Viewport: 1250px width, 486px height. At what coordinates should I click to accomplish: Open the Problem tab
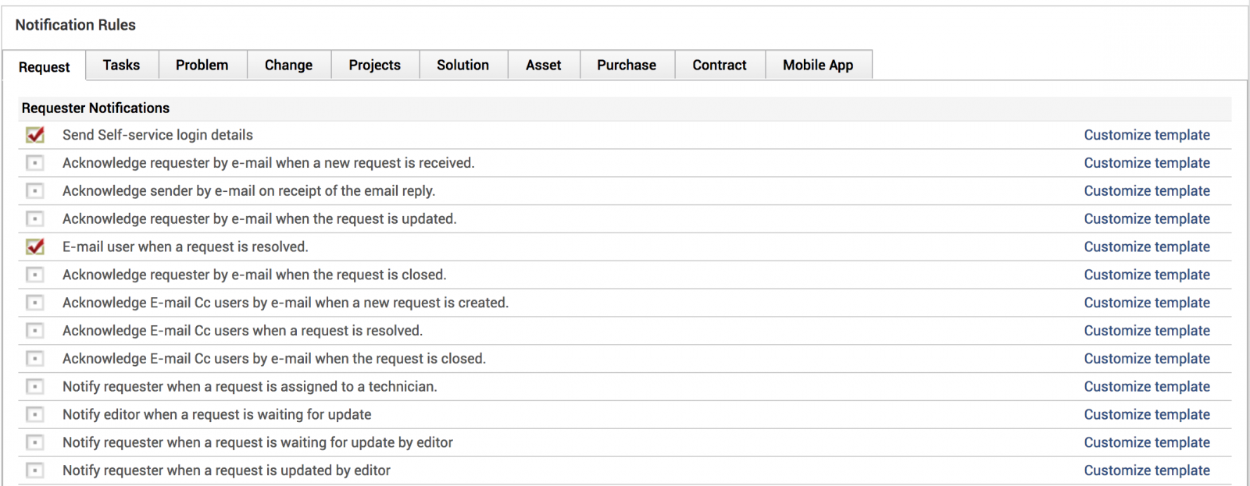click(x=202, y=66)
